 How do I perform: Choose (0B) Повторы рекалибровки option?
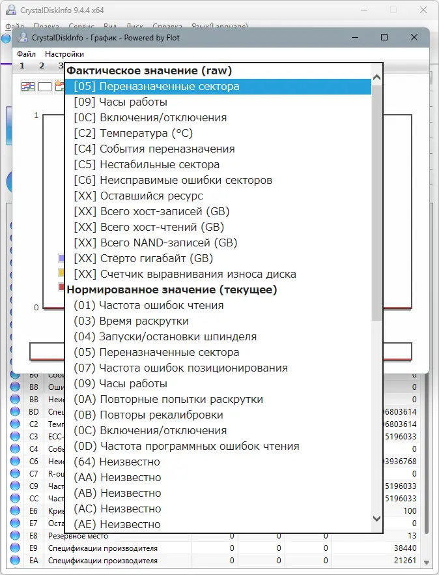218,415
